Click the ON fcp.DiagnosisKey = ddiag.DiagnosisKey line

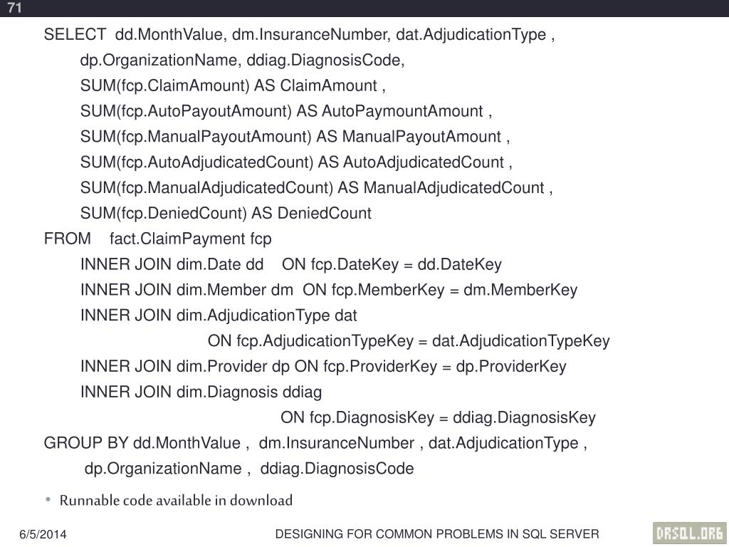[438, 417]
